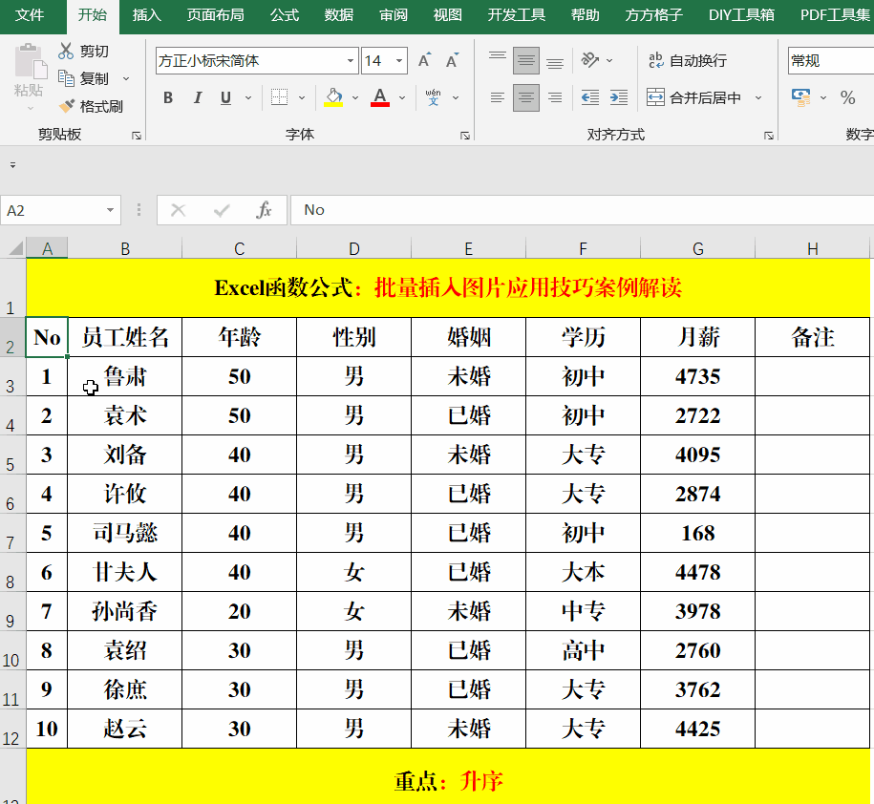874x804 pixels.
Task: Toggle Italic formatting
Action: click(197, 97)
